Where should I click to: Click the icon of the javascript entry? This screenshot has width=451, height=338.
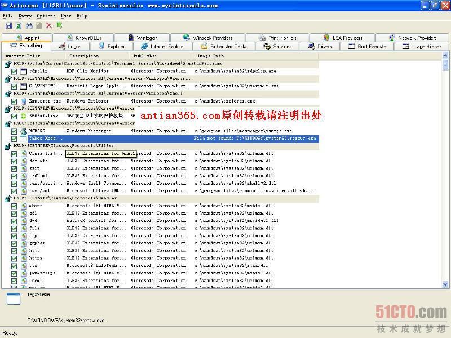pos(24,273)
